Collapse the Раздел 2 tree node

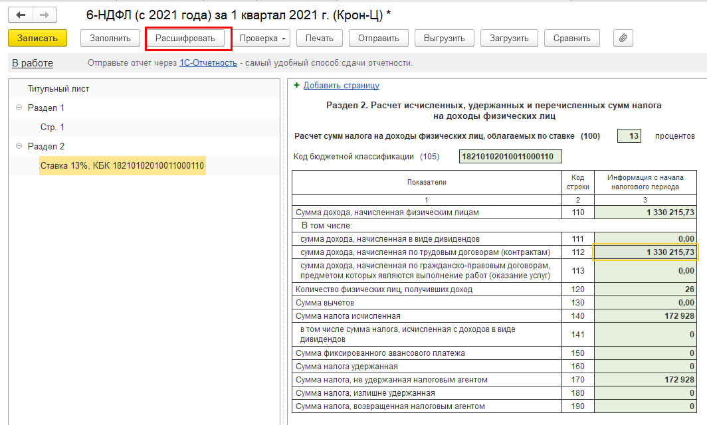(x=19, y=146)
